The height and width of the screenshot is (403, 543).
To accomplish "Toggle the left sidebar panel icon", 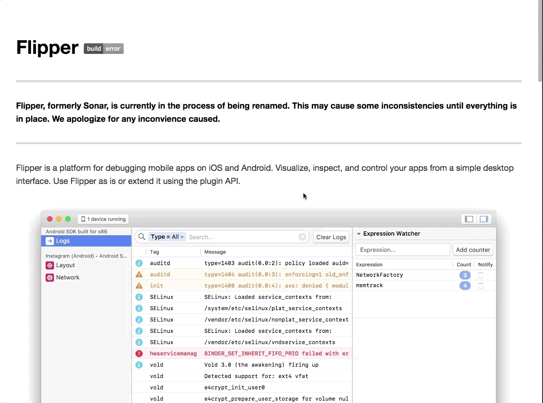I will [x=469, y=219].
